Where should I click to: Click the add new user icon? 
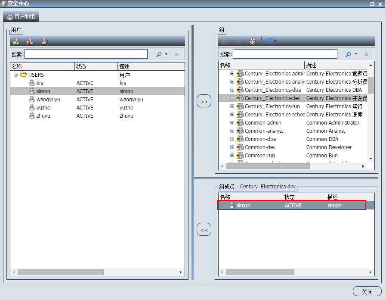click(16, 41)
